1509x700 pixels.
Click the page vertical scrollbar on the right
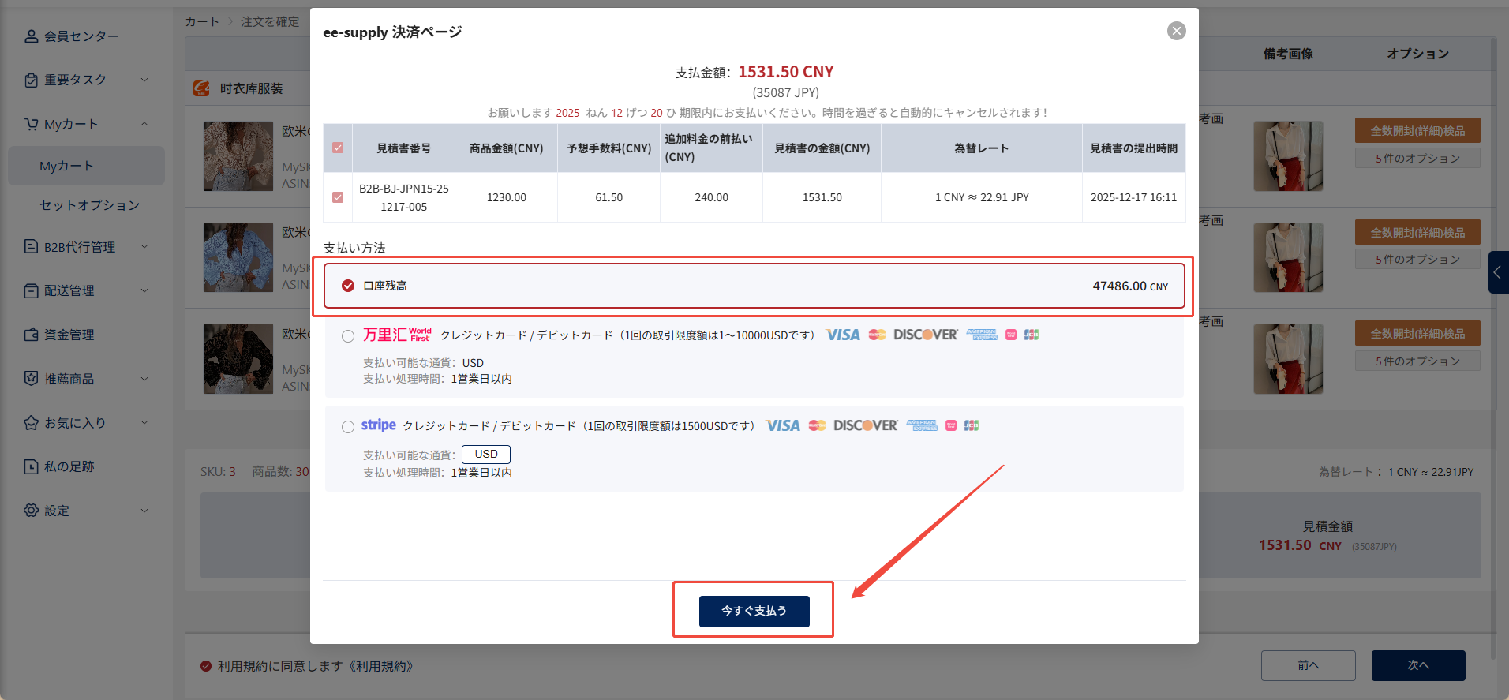[x=1492, y=347]
